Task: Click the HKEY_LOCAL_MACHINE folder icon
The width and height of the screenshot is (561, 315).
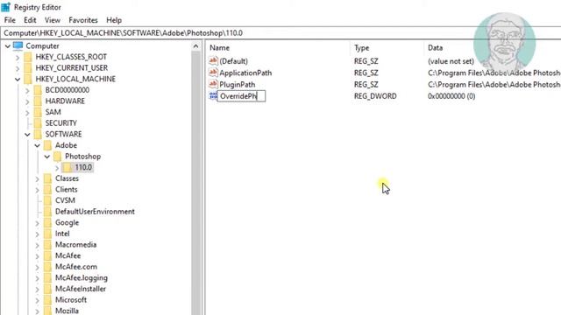Action: pos(28,80)
